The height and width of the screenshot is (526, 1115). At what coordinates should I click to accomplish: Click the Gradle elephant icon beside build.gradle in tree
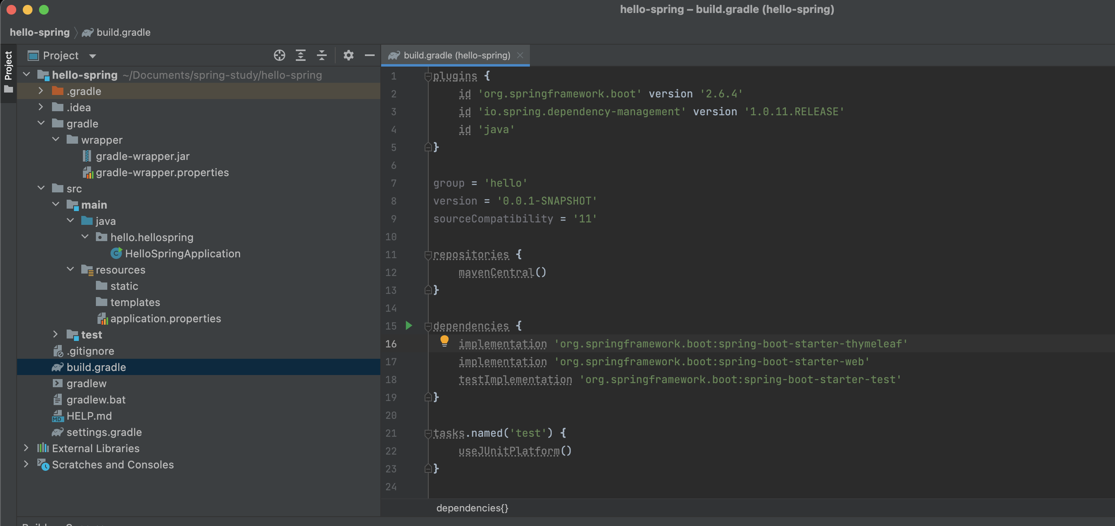click(58, 367)
